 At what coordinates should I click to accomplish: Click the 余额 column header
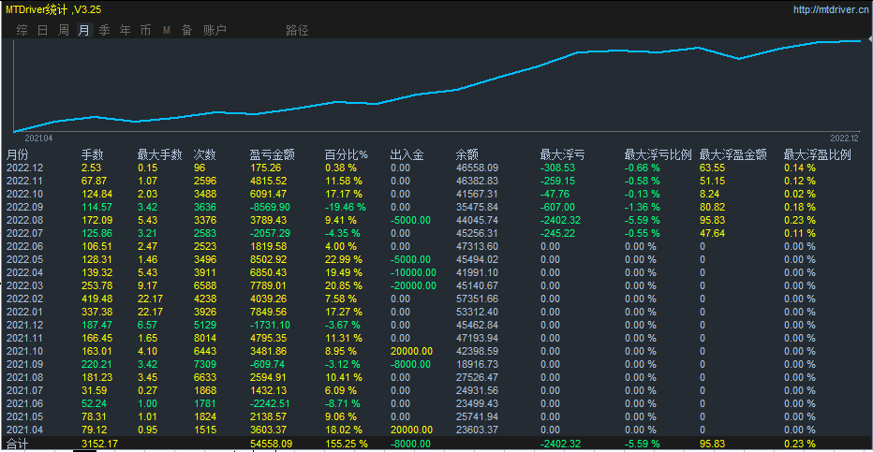tap(467, 154)
